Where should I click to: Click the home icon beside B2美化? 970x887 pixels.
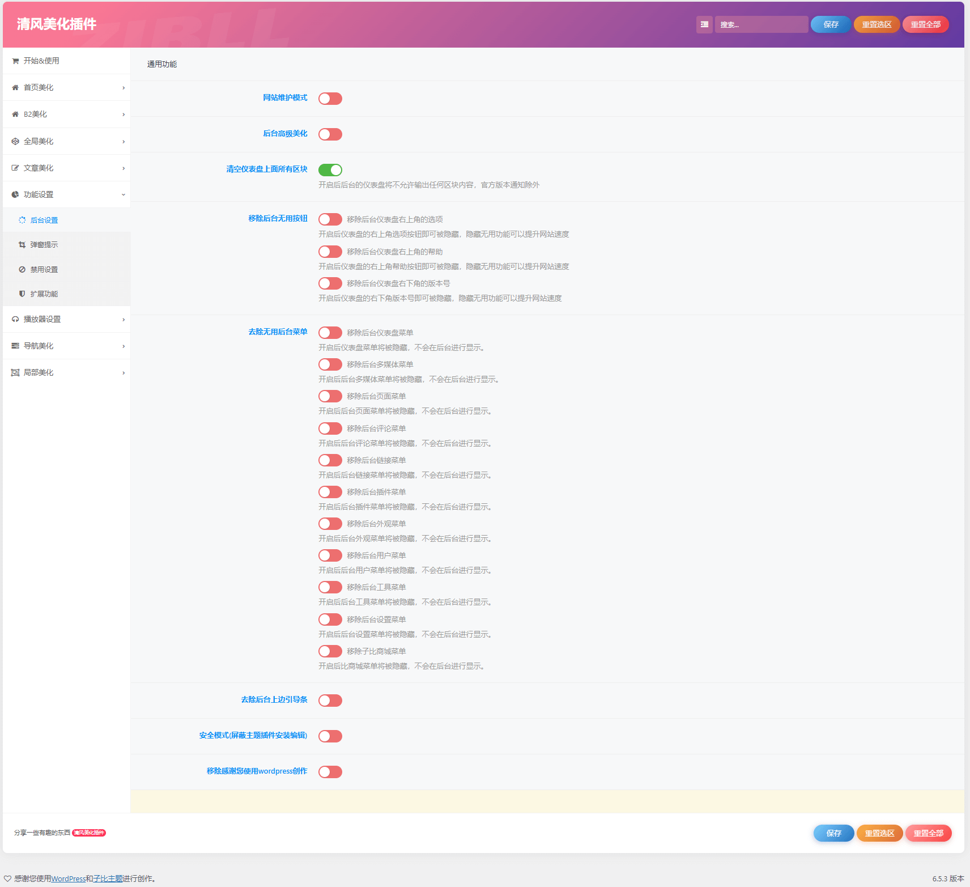click(x=15, y=114)
